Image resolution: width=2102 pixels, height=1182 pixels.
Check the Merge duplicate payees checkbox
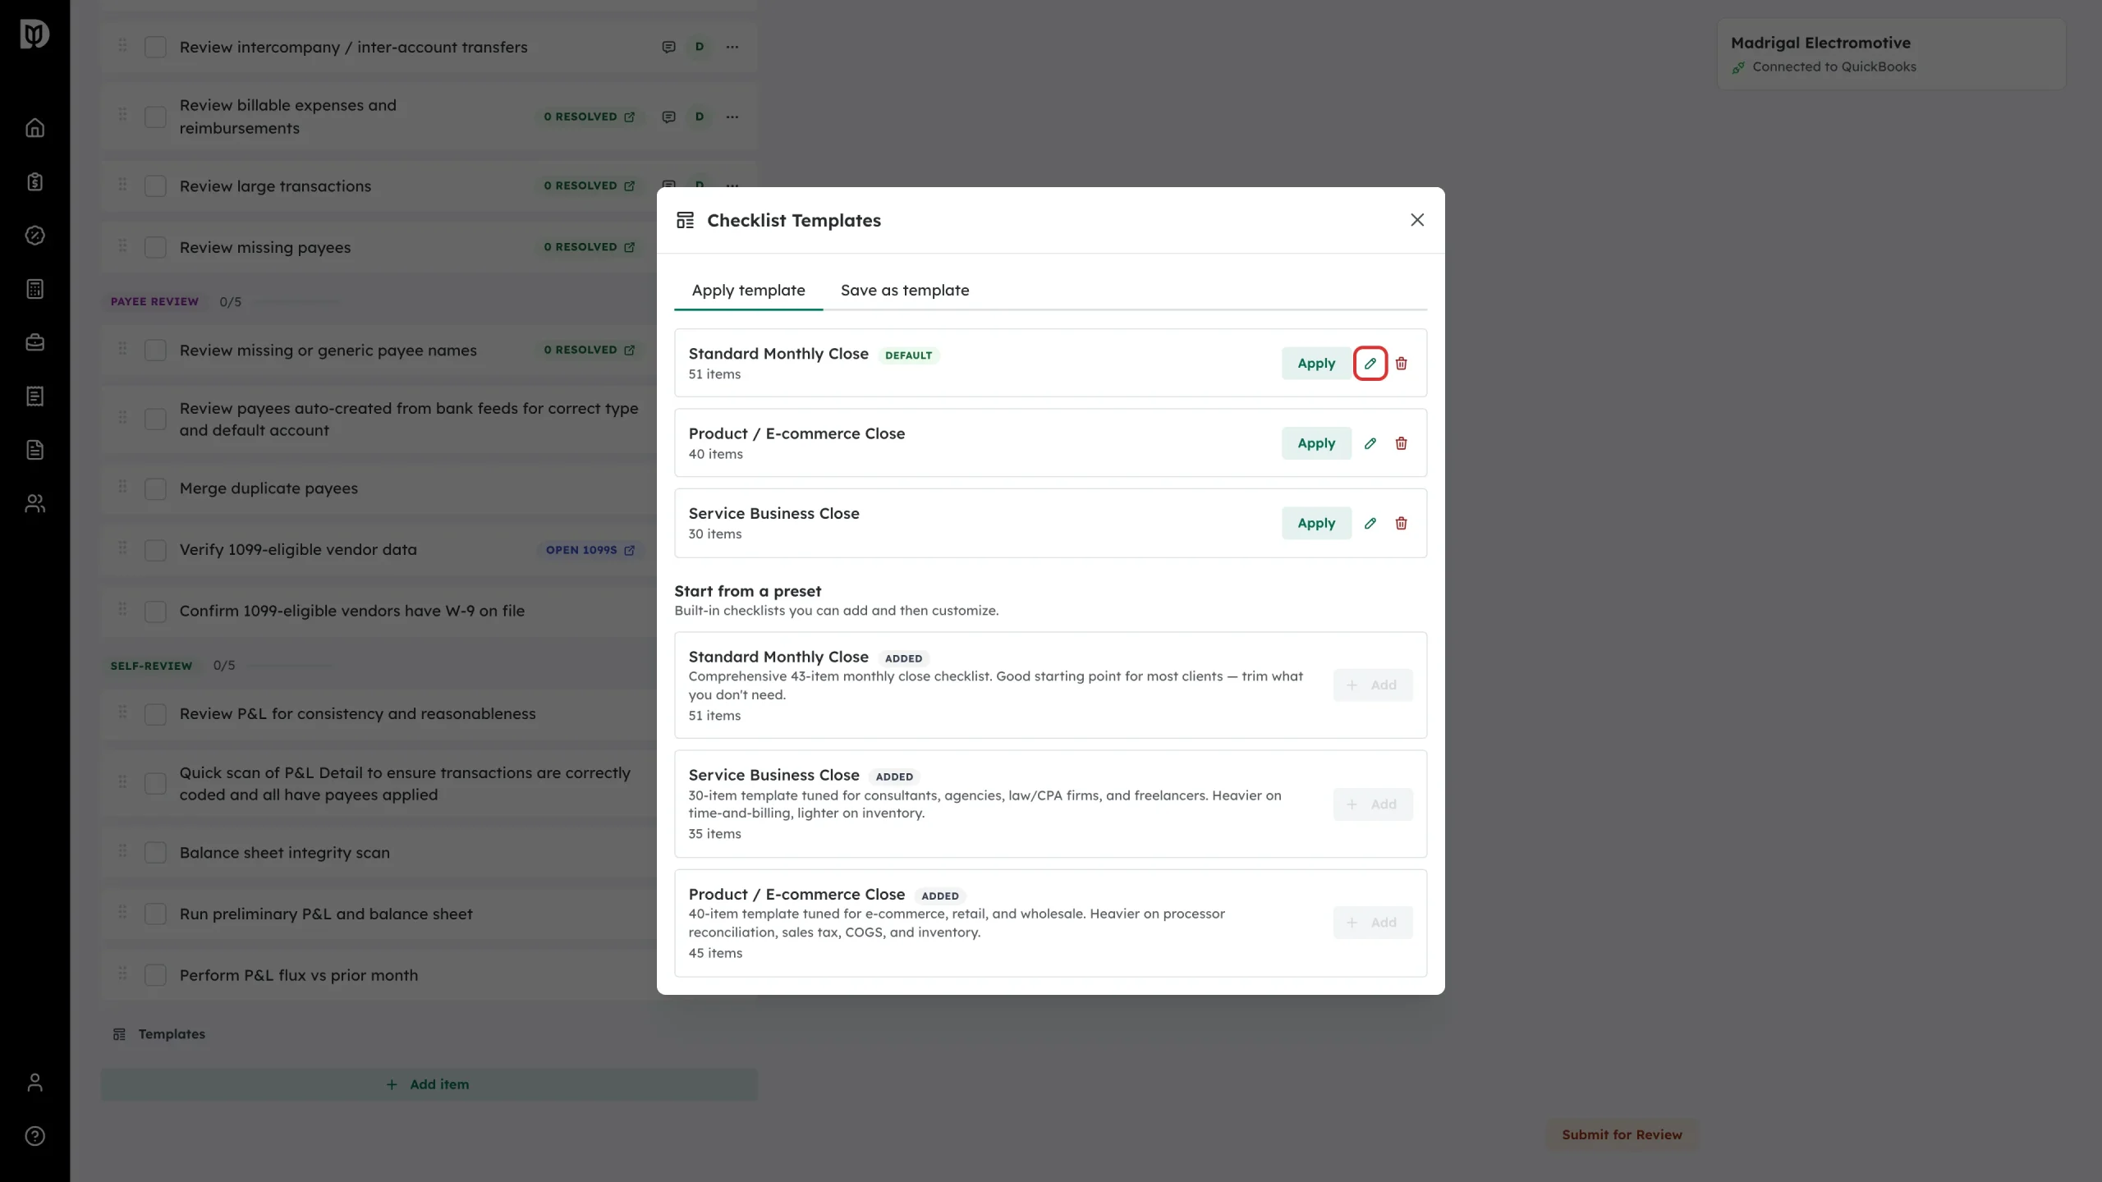pyautogui.click(x=155, y=488)
